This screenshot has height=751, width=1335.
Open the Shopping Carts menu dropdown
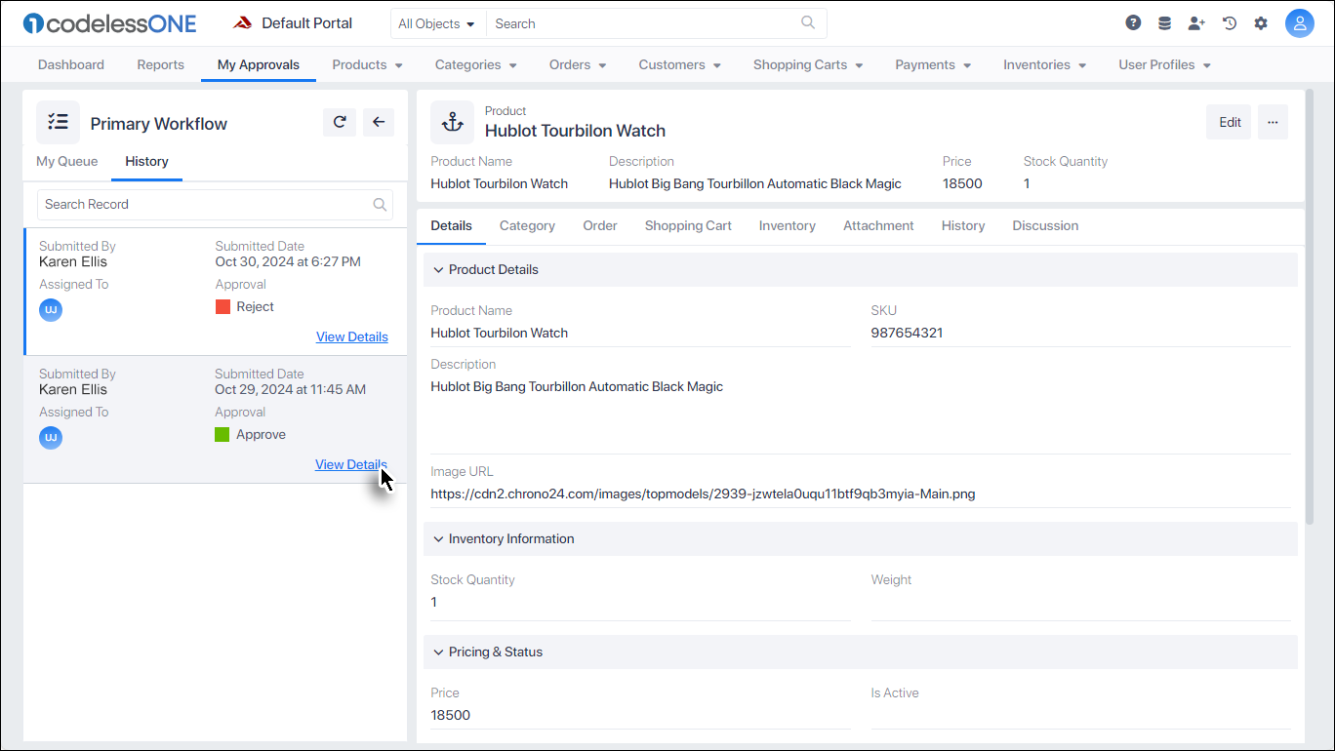tap(807, 64)
